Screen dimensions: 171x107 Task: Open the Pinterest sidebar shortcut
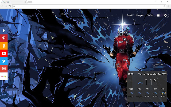click(x=4, y=38)
